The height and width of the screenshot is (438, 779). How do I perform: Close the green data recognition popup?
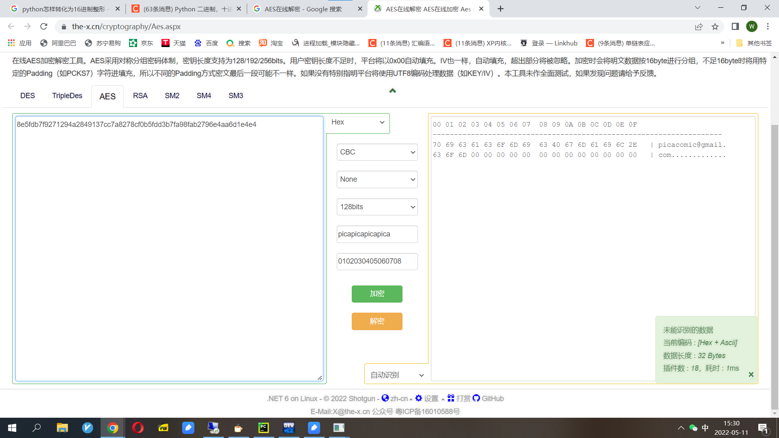click(x=751, y=374)
